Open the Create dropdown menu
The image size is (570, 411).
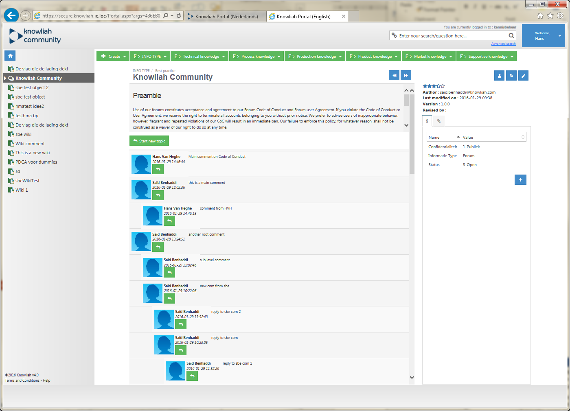pos(113,57)
